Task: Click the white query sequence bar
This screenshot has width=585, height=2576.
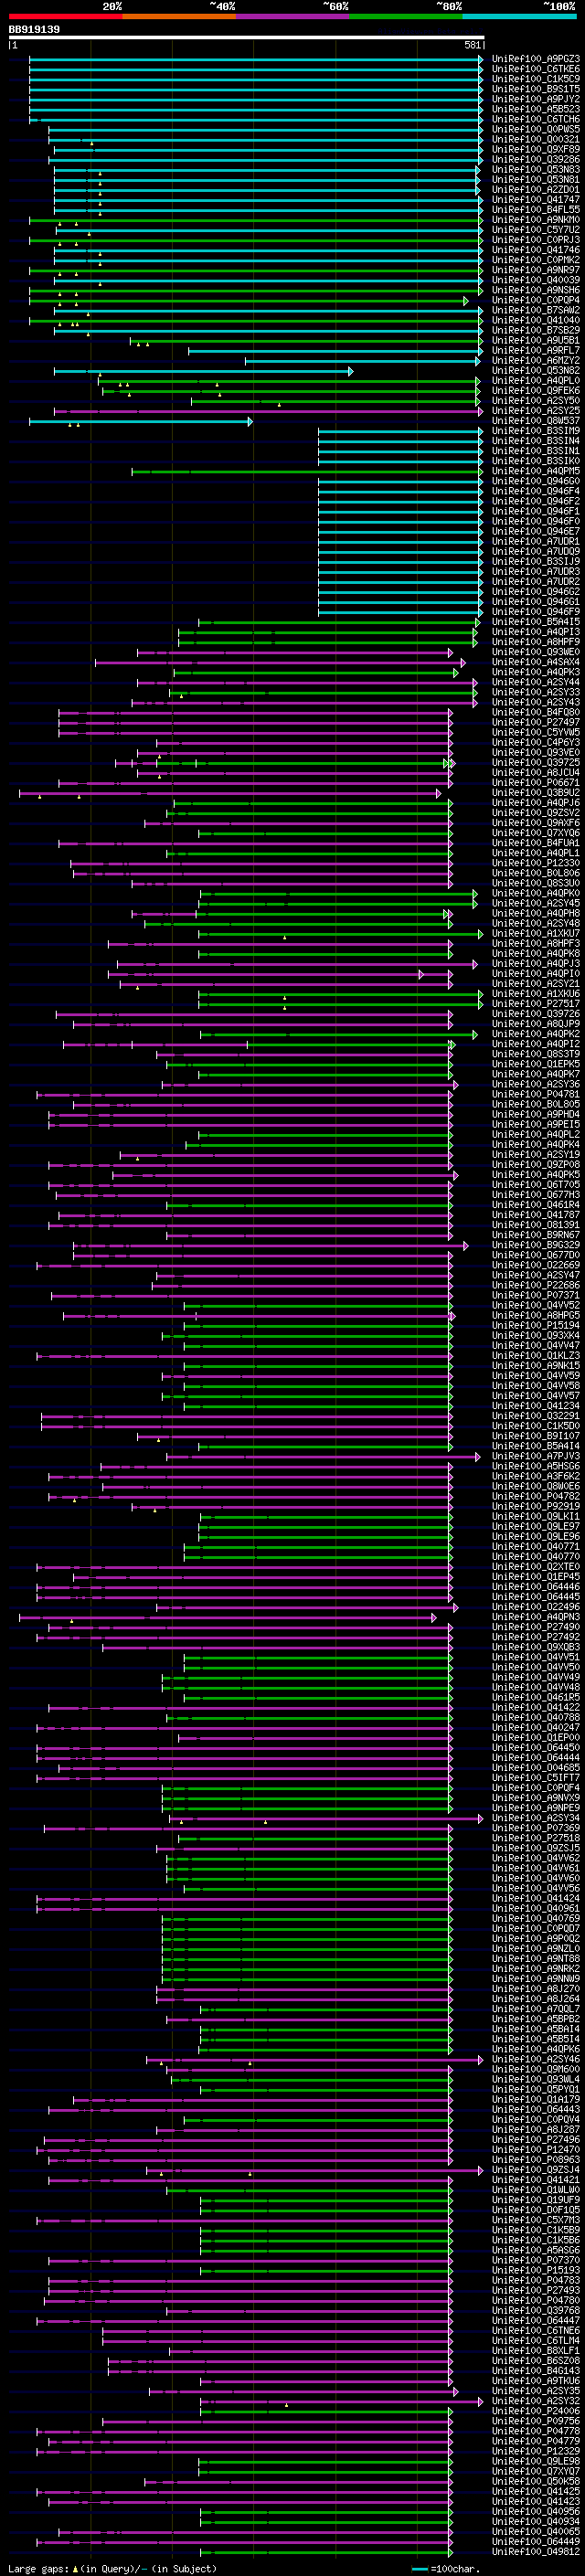Action: (x=246, y=38)
